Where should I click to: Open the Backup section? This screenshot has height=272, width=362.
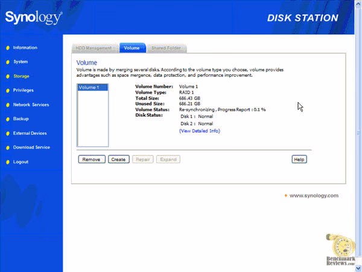[21, 118]
